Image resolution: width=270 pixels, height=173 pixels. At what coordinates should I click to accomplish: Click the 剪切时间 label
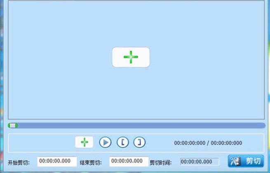(x=161, y=163)
